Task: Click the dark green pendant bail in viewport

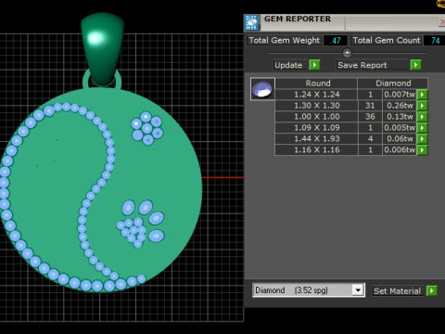Action: 102,48
